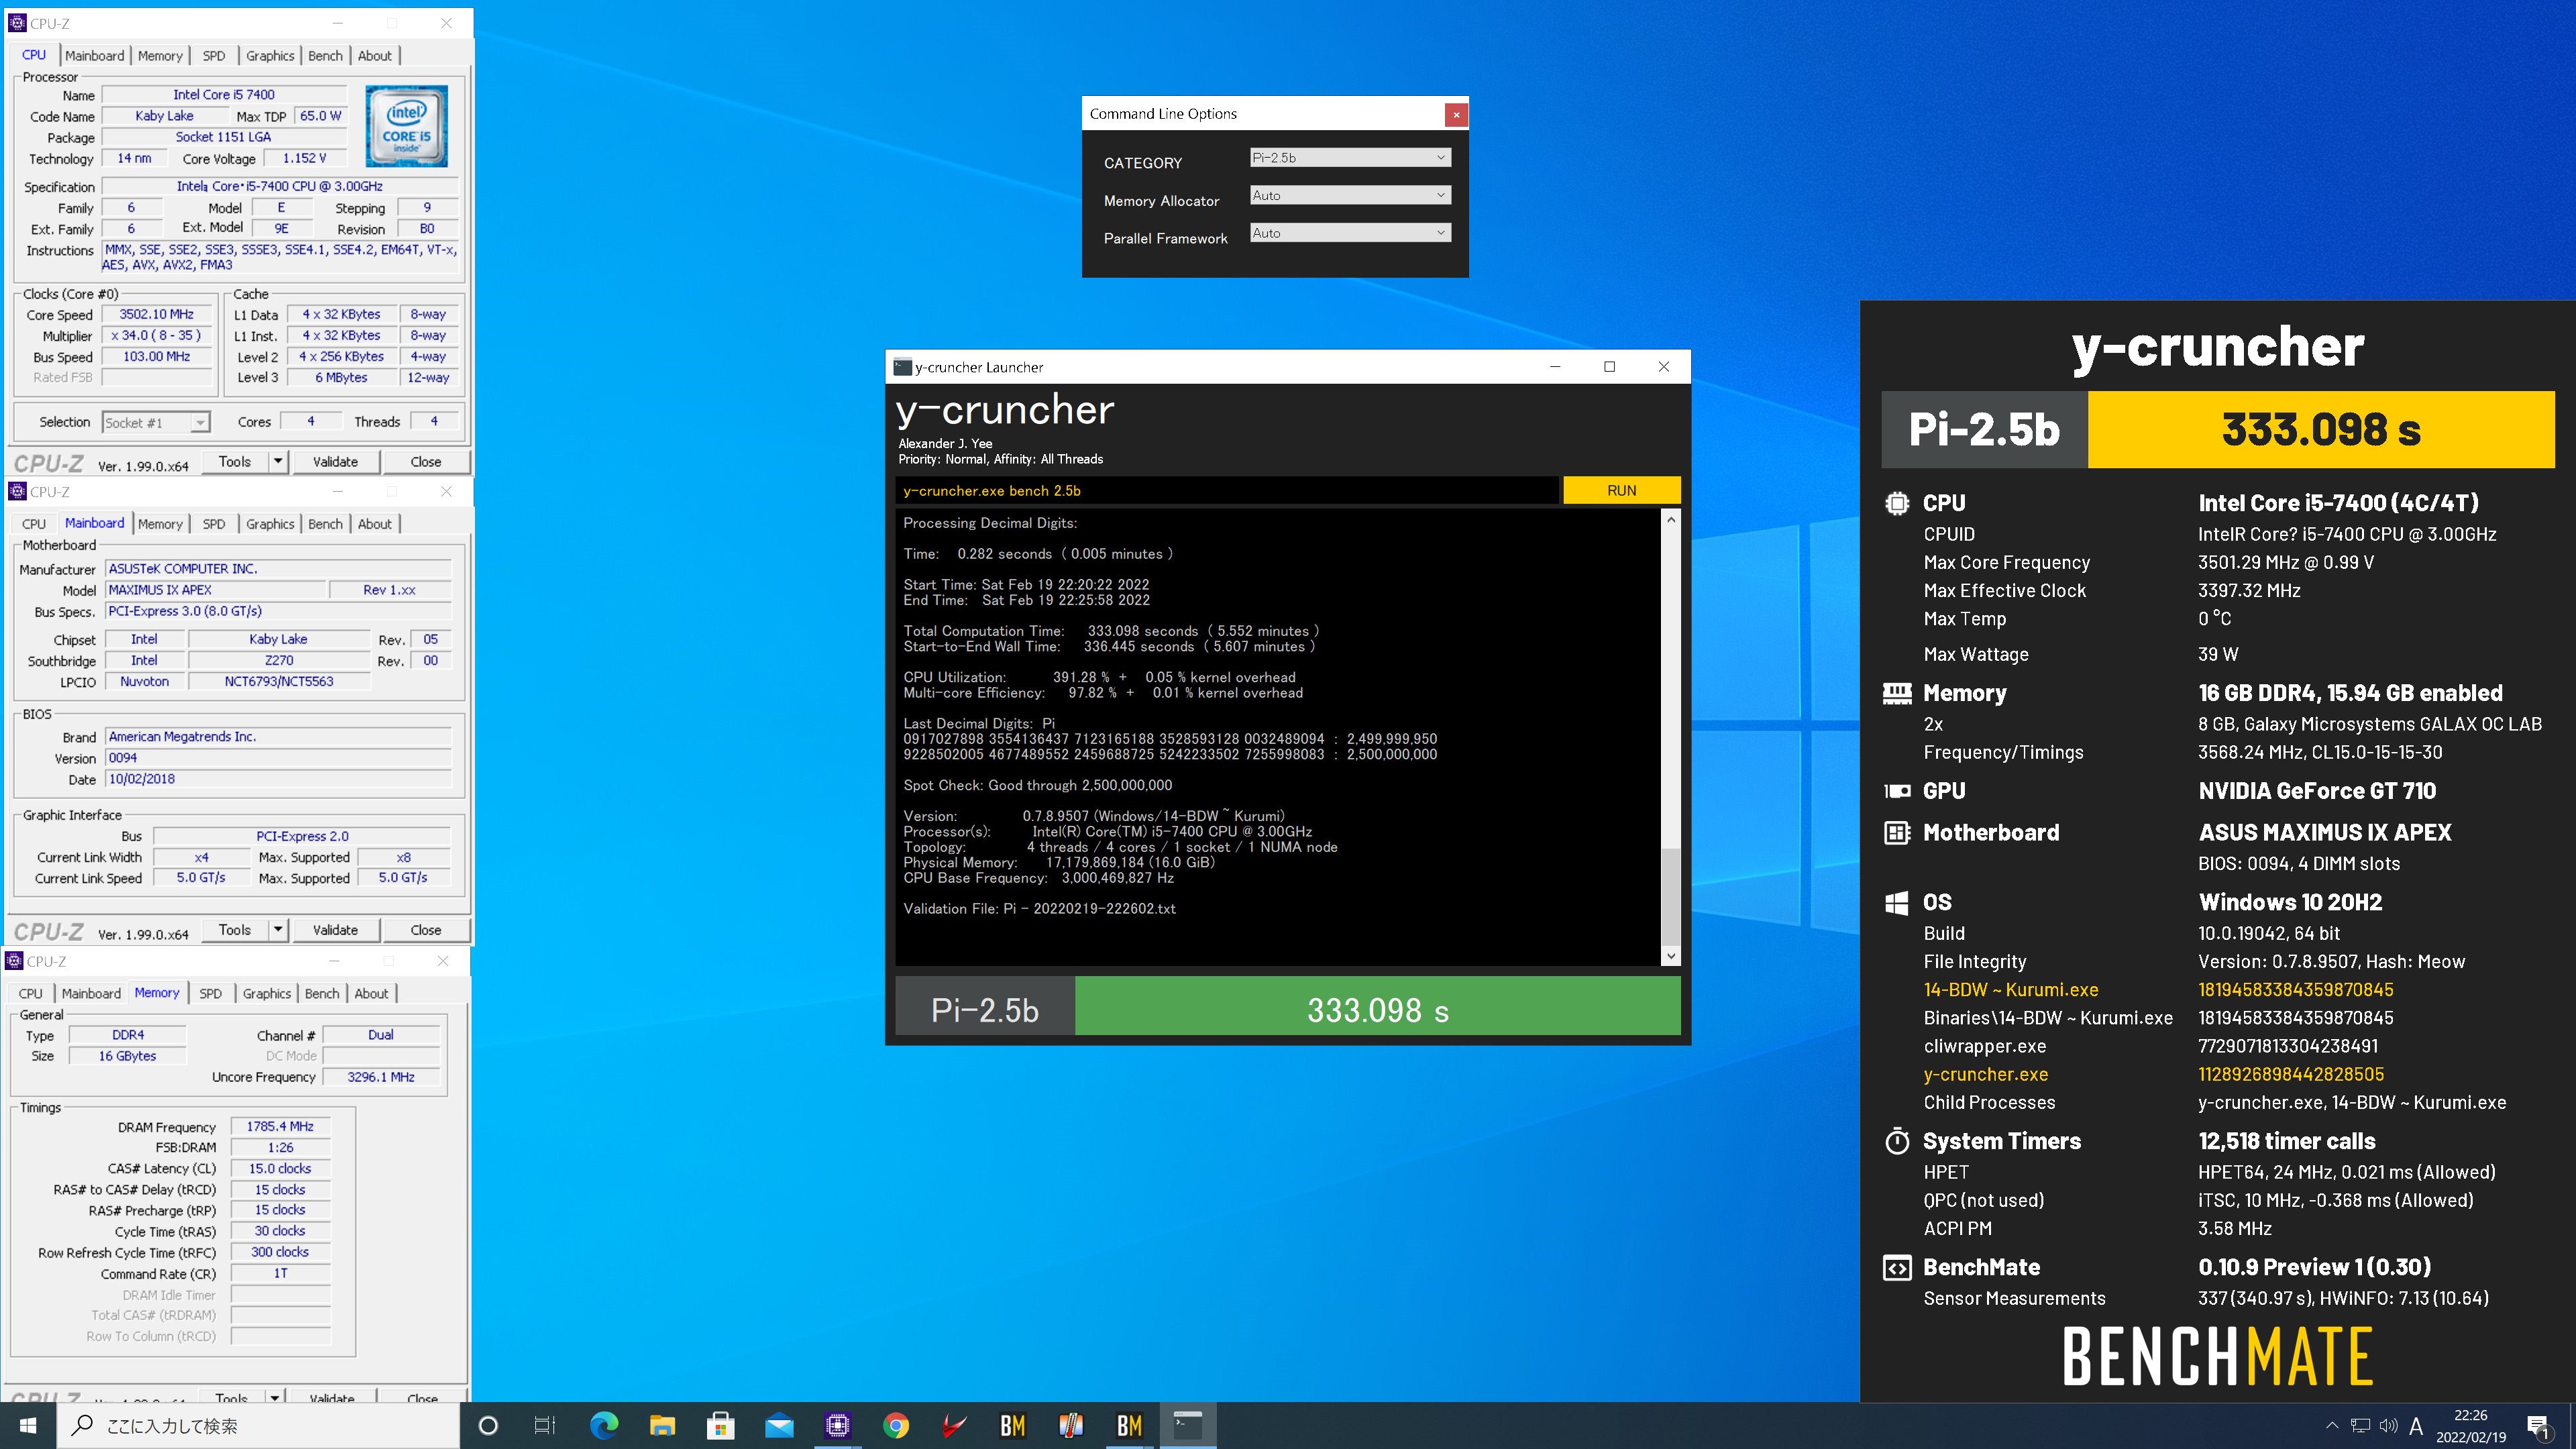Image resolution: width=2576 pixels, height=1449 pixels.
Task: Click Validate in the top CPU-Z window
Action: click(x=335, y=461)
